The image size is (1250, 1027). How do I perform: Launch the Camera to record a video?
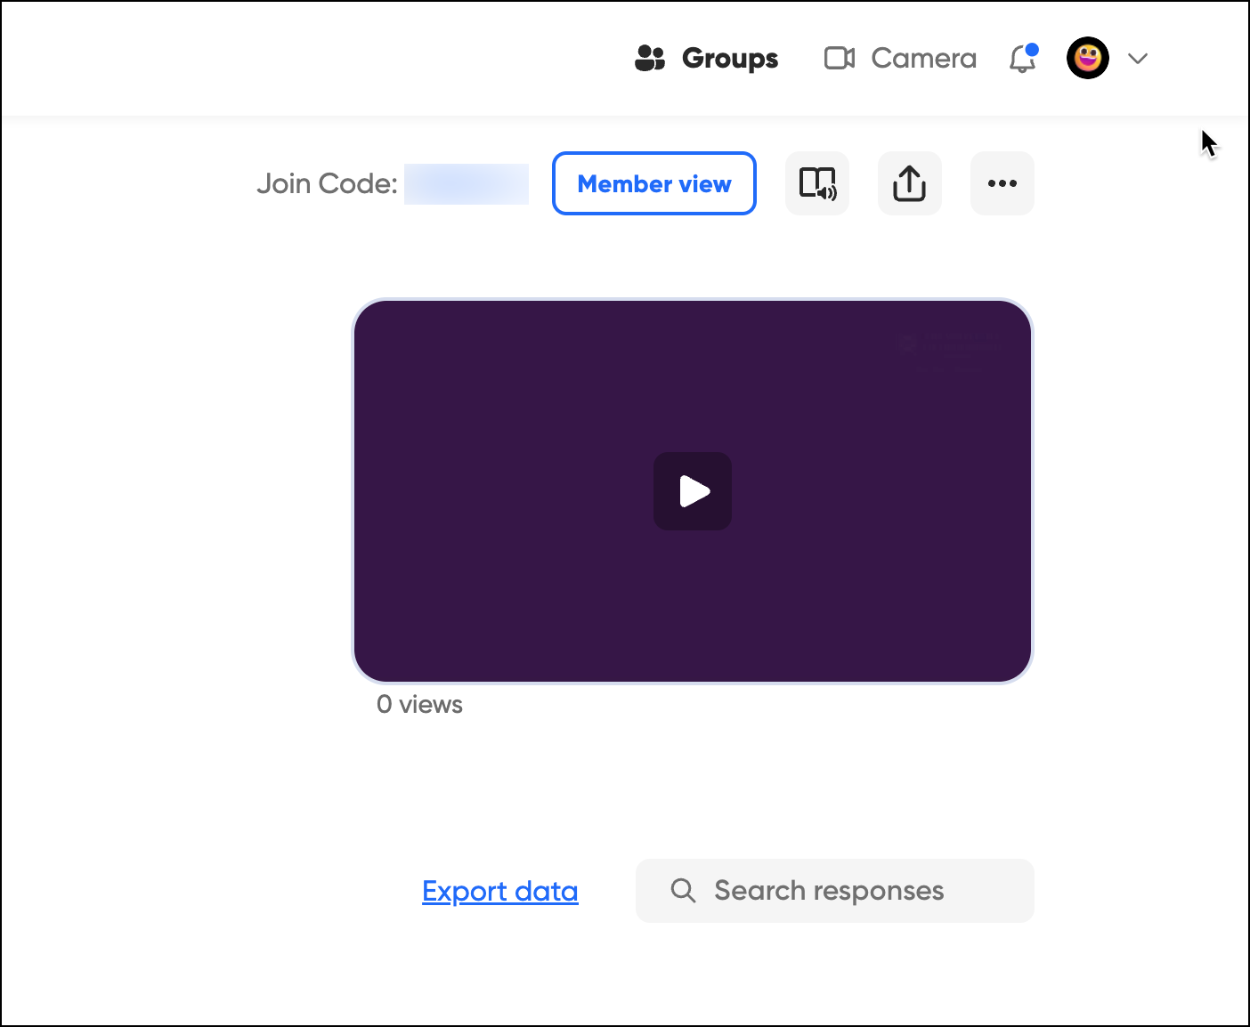tap(898, 58)
